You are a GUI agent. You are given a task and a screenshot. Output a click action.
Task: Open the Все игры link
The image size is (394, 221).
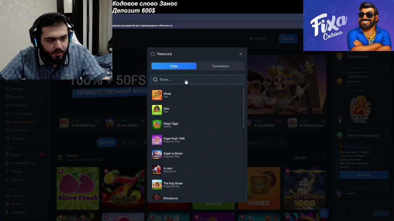(x=301, y=158)
